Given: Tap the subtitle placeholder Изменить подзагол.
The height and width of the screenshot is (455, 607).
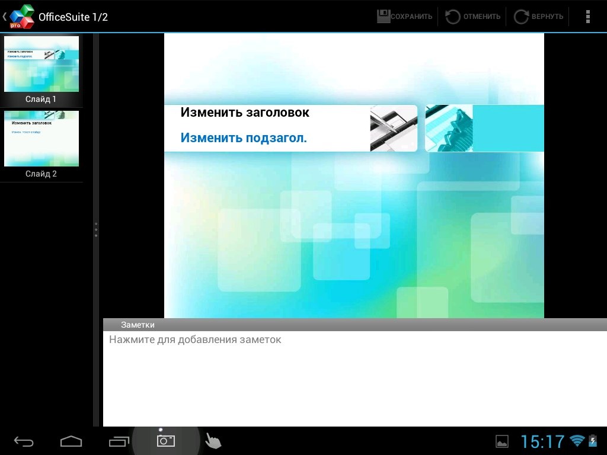Looking at the screenshot, I should tap(244, 138).
